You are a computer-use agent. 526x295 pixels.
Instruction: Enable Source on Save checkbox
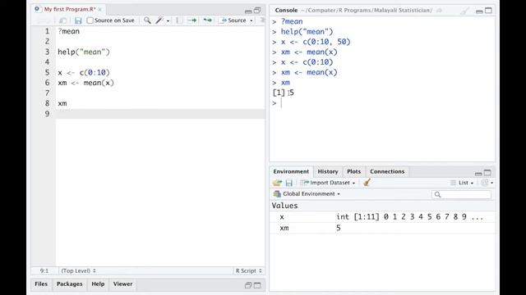click(90, 20)
